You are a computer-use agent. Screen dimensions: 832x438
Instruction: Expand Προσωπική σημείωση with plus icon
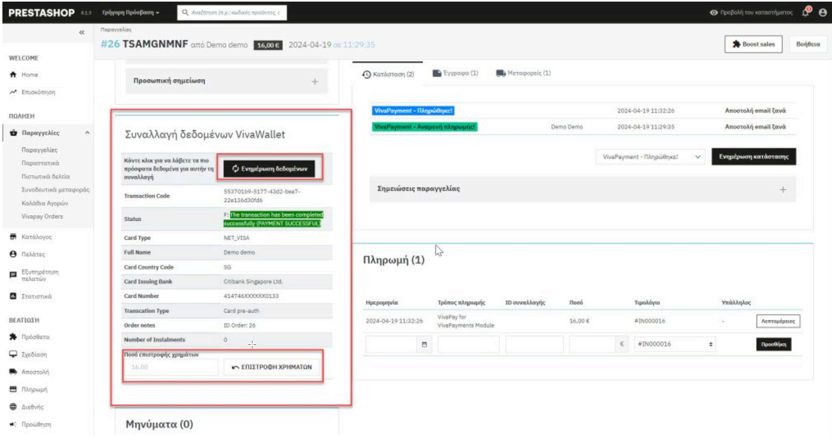(315, 81)
